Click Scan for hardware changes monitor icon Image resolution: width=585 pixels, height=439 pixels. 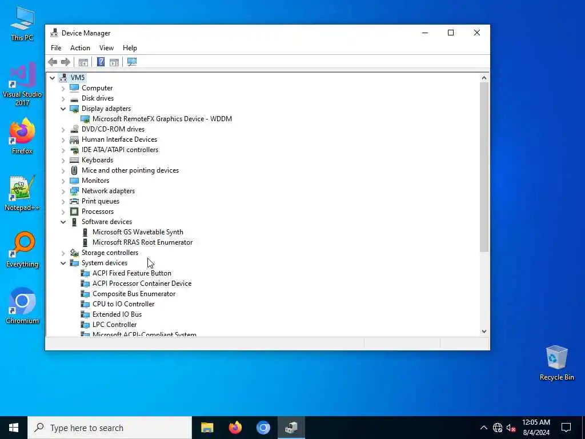(x=132, y=62)
